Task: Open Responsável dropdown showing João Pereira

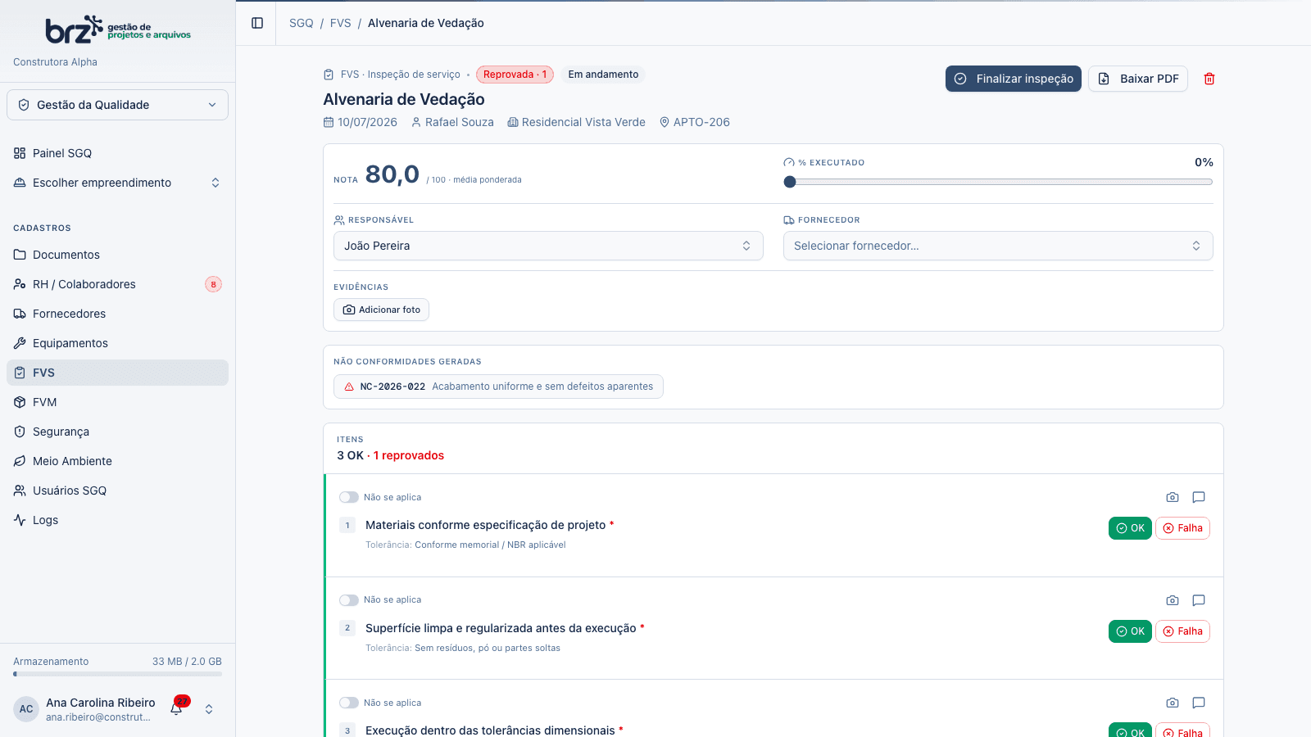Action: coord(548,246)
